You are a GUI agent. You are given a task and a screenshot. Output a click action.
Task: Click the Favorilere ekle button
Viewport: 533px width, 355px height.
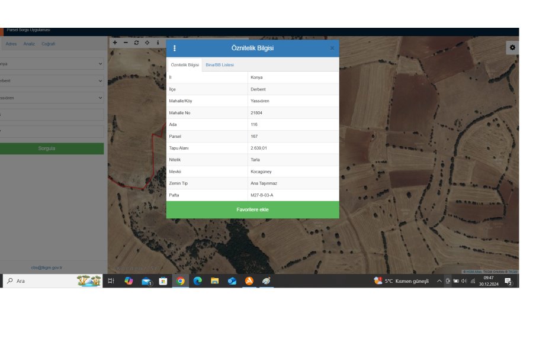coord(252,209)
